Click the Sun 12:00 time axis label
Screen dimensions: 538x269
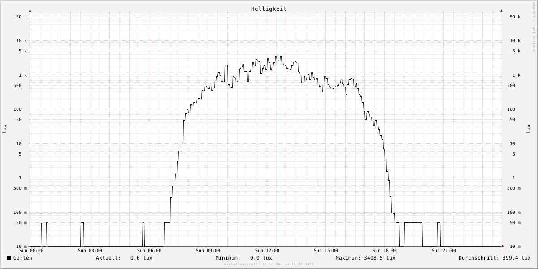point(267,251)
